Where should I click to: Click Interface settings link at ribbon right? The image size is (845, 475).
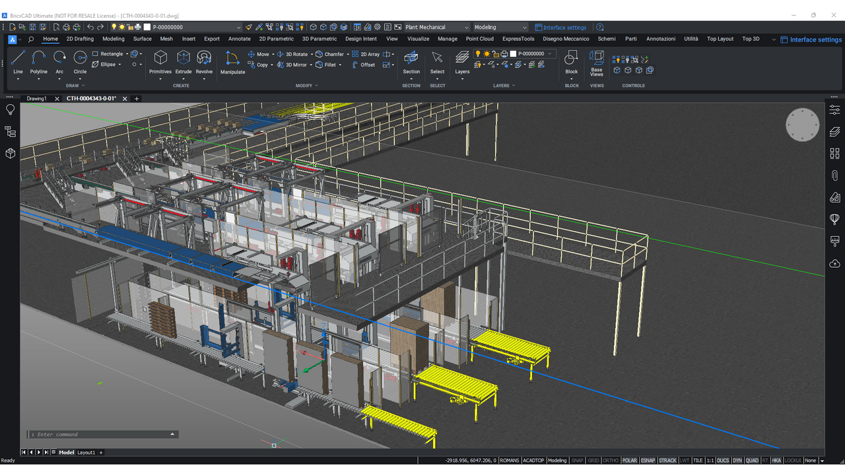pos(811,40)
